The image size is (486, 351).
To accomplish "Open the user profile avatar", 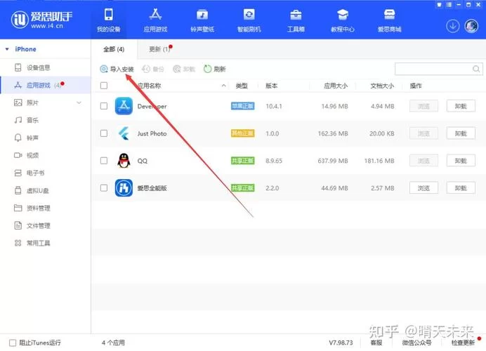I will pyautogui.click(x=471, y=26).
